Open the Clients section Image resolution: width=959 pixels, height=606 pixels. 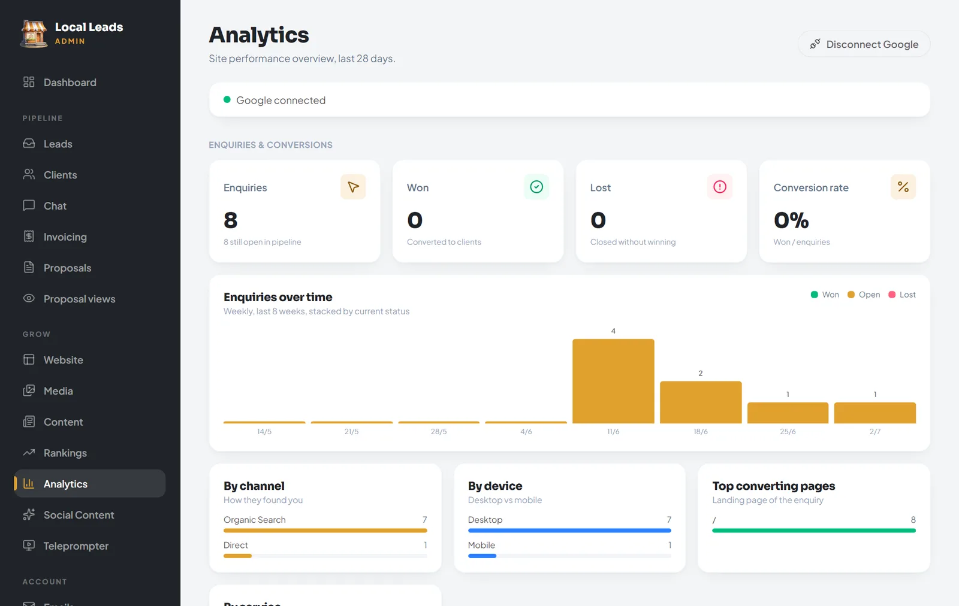pos(90,175)
